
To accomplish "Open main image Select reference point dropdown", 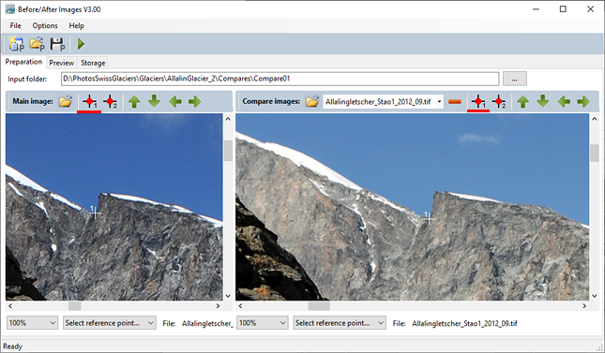I will (x=110, y=323).
